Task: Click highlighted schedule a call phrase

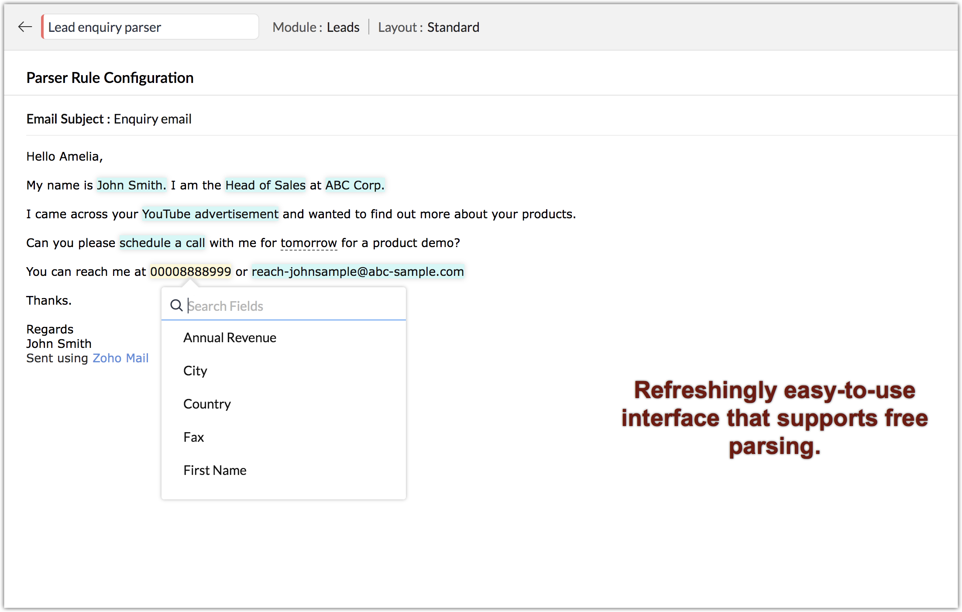Action: coord(162,243)
